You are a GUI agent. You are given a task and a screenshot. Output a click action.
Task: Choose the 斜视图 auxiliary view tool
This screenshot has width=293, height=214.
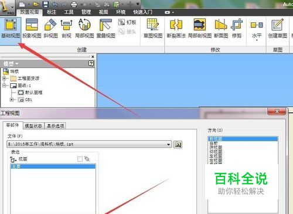click(50, 28)
